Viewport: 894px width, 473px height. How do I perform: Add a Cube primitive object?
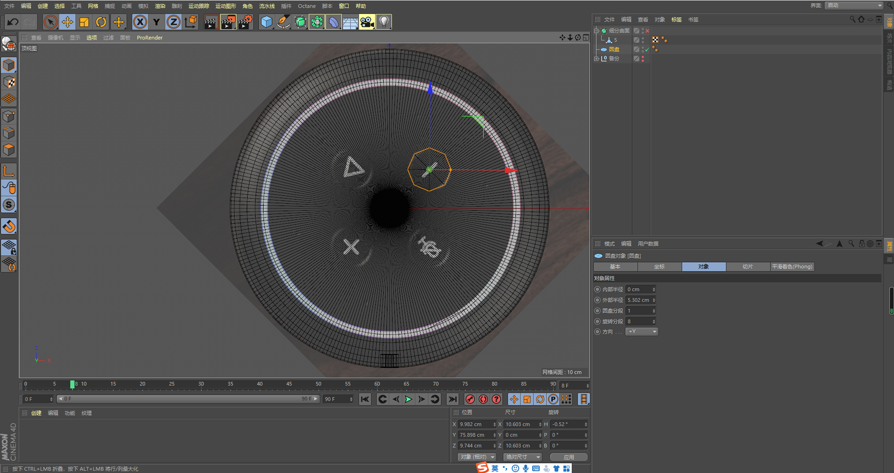(x=266, y=22)
